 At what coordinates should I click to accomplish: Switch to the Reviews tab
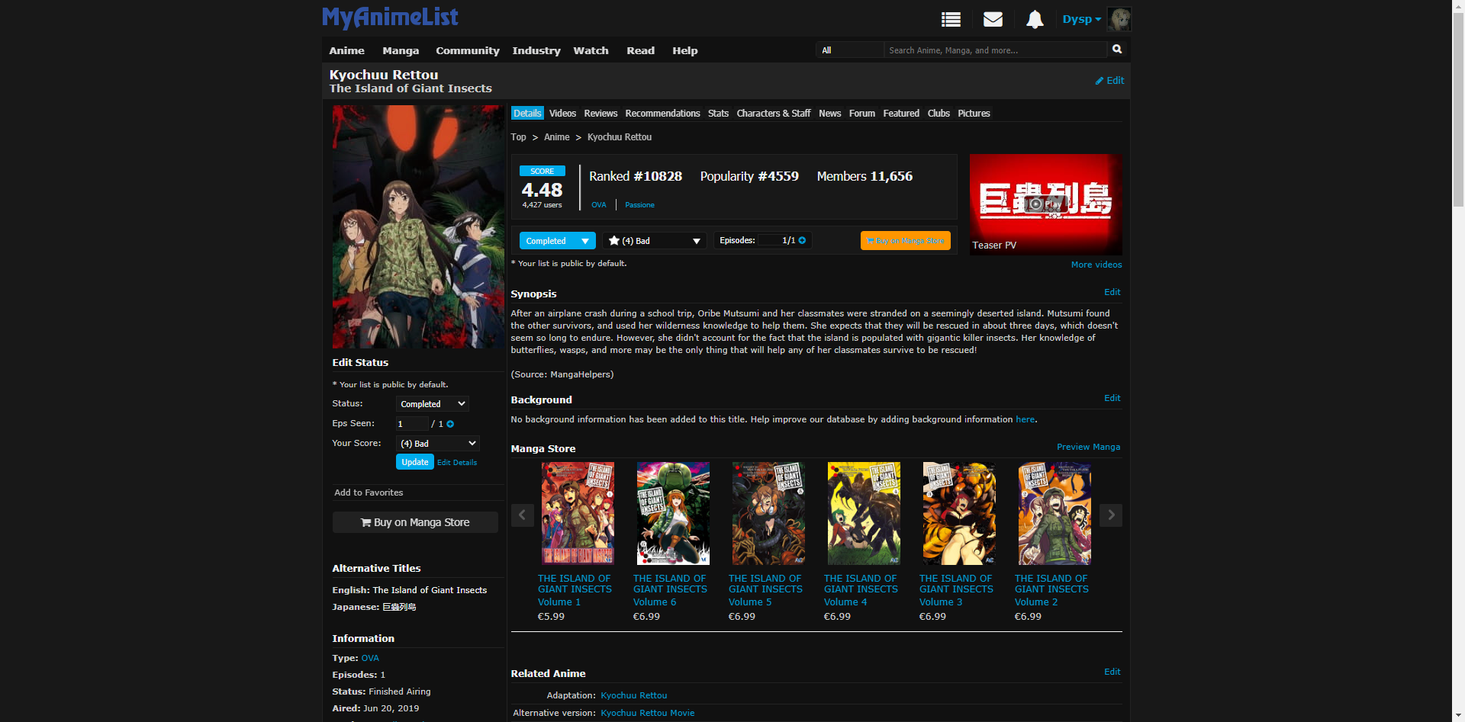tap(600, 114)
